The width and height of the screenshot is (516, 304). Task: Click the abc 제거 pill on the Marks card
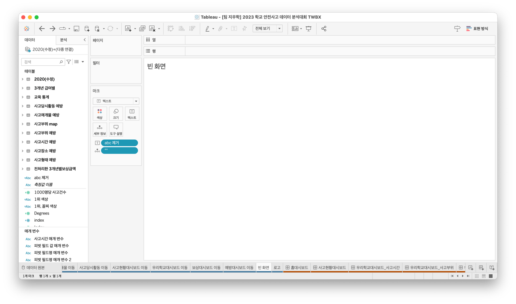[119, 142]
